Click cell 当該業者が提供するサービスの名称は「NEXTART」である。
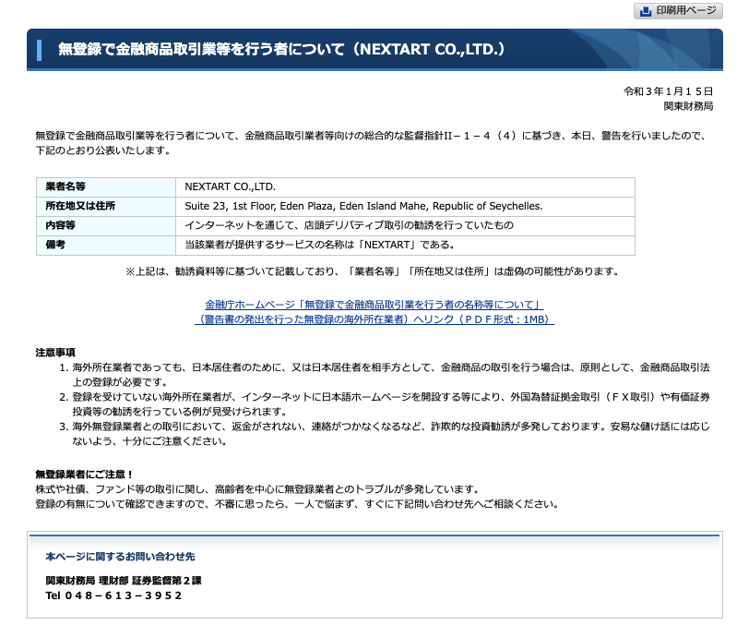The image size is (737, 625). pyautogui.click(x=405, y=245)
